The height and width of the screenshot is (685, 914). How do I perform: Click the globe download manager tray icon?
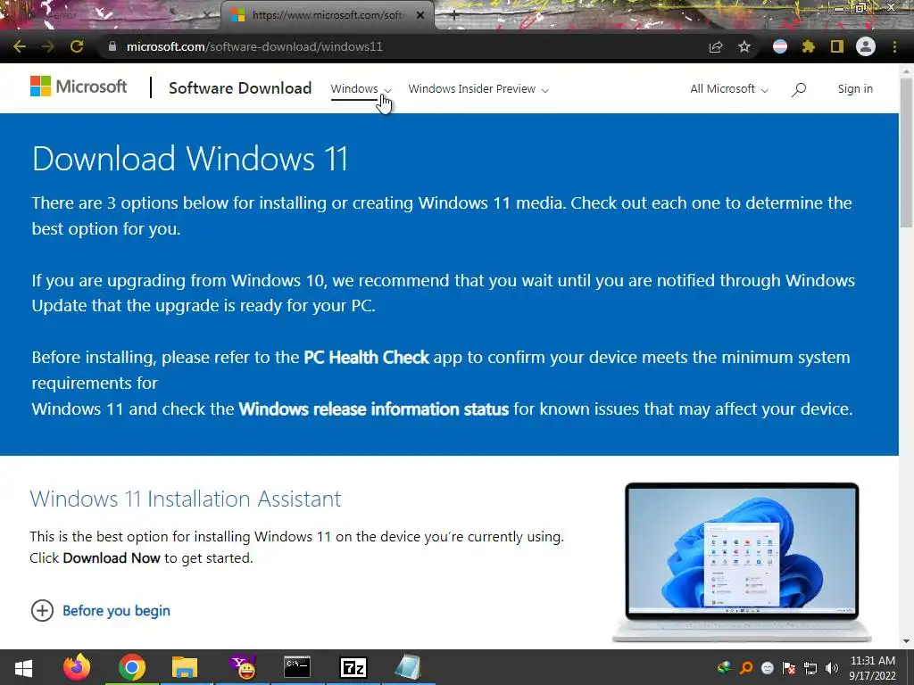725,667
